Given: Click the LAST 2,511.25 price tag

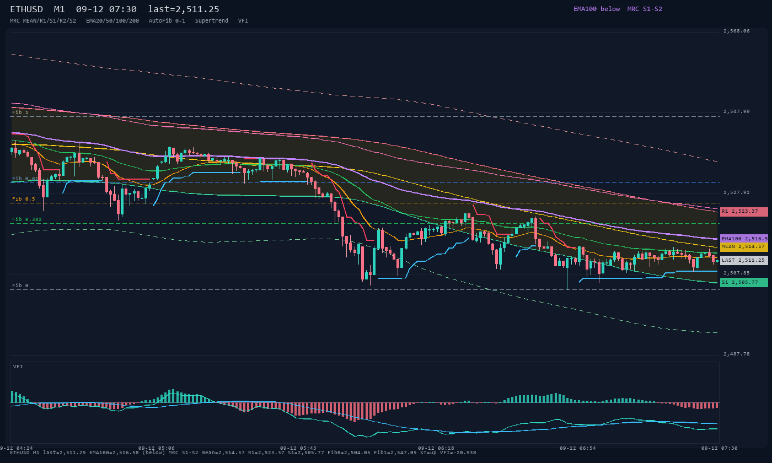Looking at the screenshot, I should tap(744, 260).
